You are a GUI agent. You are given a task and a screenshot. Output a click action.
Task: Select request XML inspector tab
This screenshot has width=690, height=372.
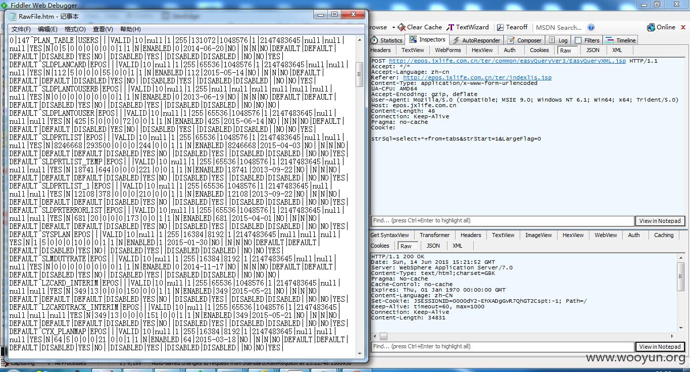tap(617, 50)
